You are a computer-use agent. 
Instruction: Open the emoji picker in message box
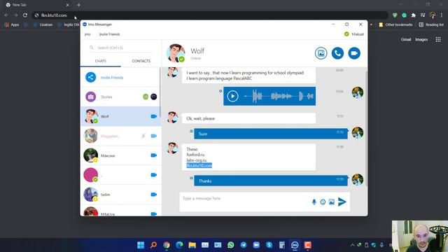(323, 202)
